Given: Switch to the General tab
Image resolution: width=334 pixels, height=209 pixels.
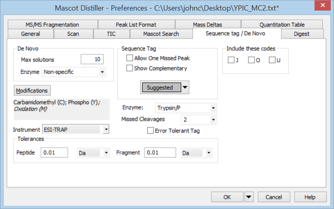Looking at the screenshot, I should (31, 34).
